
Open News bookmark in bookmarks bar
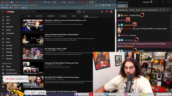[x=25, y=8]
